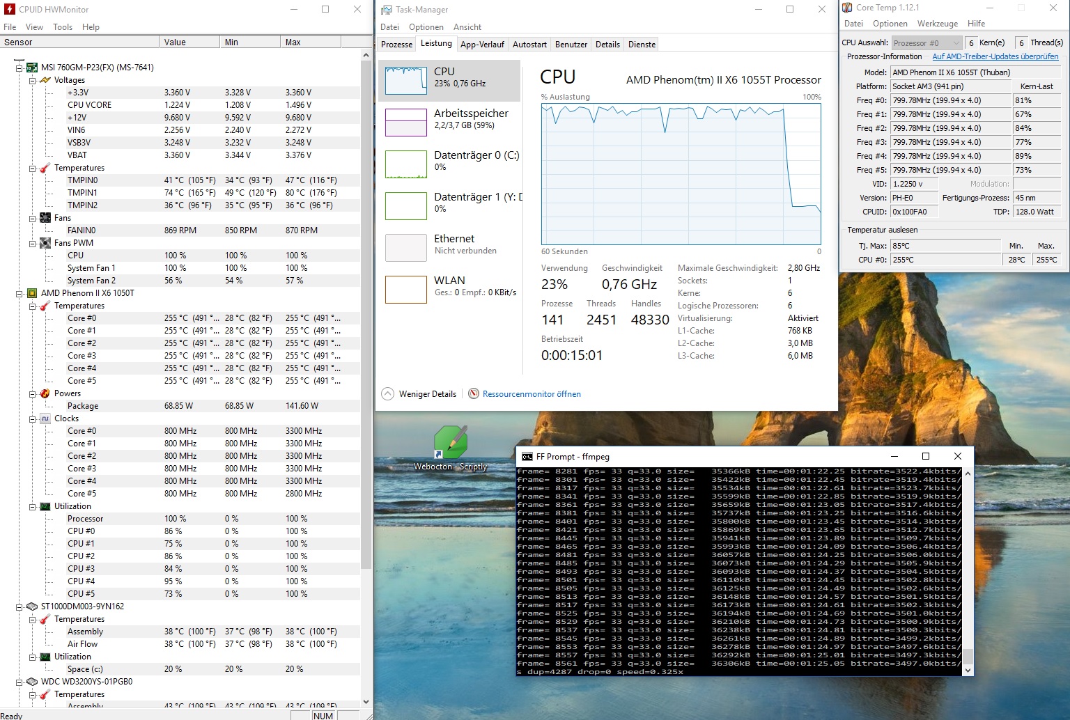Click Auf AMD-Treiber-Updates überprüfen link

[995, 56]
